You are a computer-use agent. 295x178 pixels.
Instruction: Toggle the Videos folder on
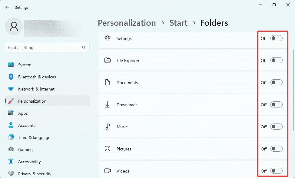(x=276, y=171)
